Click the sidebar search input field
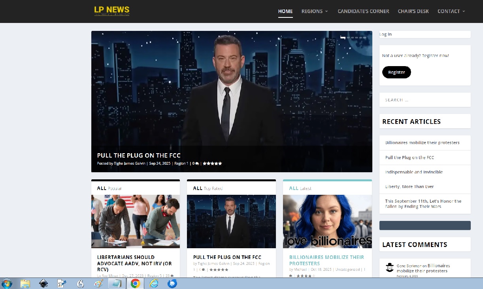483x289 pixels. [425, 100]
